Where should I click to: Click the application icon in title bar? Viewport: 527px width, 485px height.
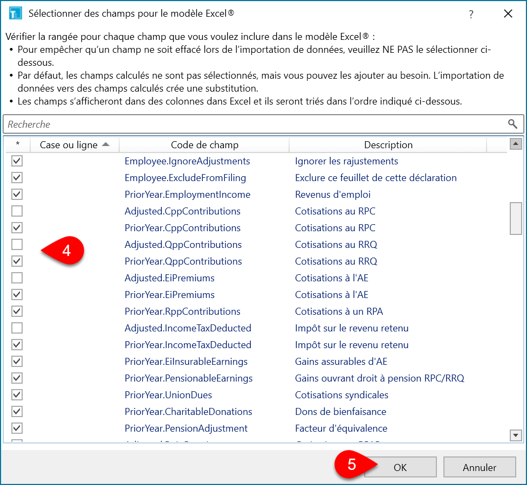(15, 13)
